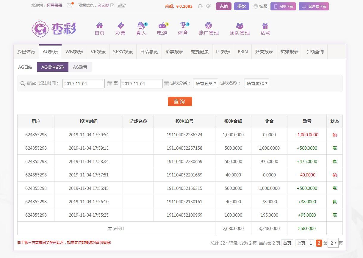Switch to 账变报表 tab

264,51
